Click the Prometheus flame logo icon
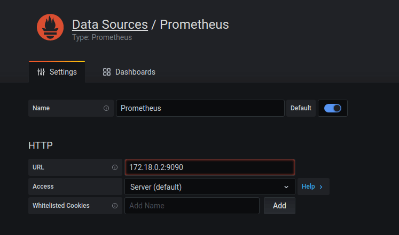Viewport: 399px width, 235px height. (x=50, y=27)
